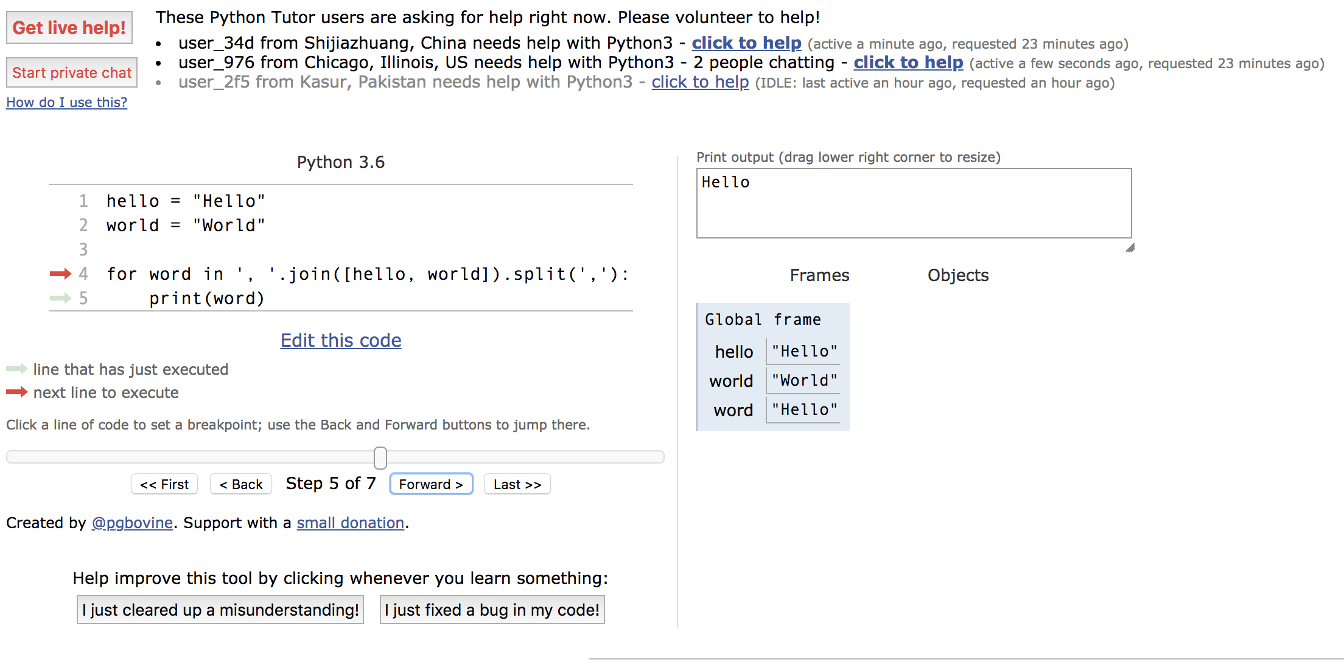Open the @pgbovine creator link
The height and width of the screenshot is (668, 1344).
pyautogui.click(x=132, y=523)
